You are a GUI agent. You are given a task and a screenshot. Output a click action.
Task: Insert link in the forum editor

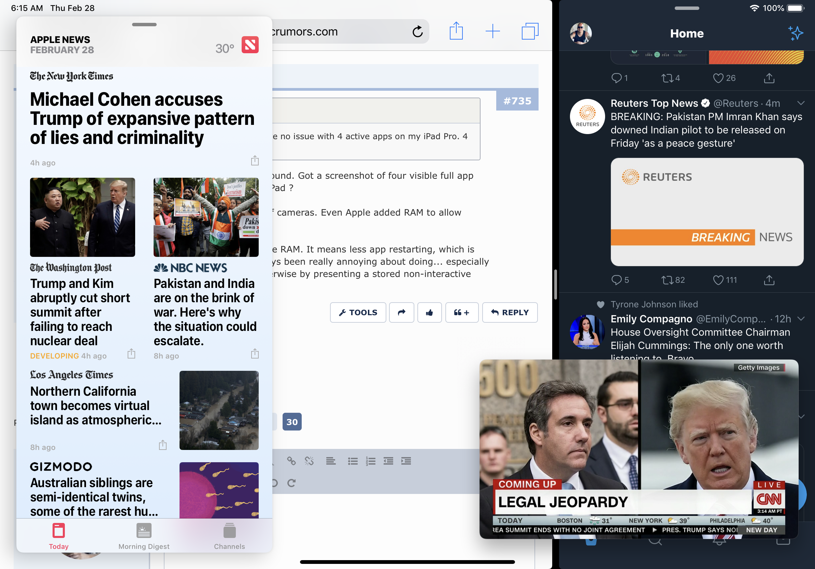tap(291, 461)
